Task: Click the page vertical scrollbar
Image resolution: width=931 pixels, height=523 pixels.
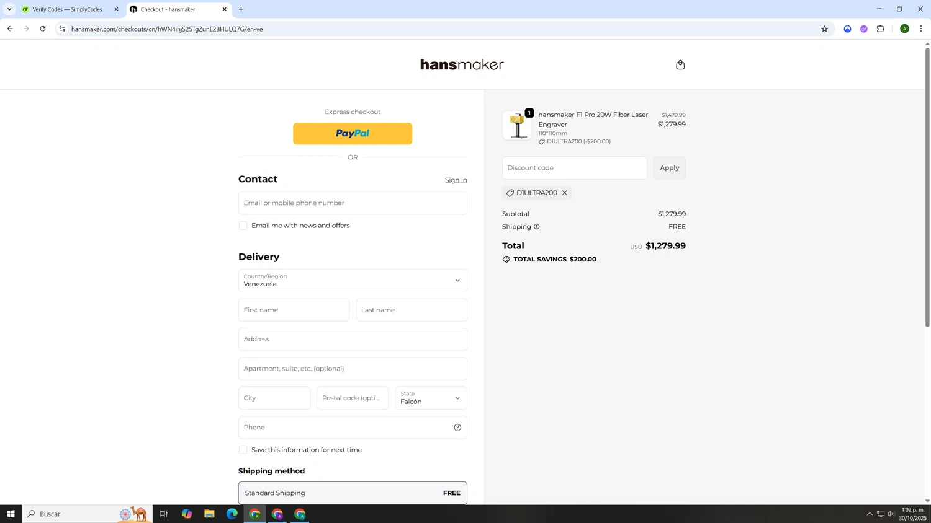Action: pos(927,186)
